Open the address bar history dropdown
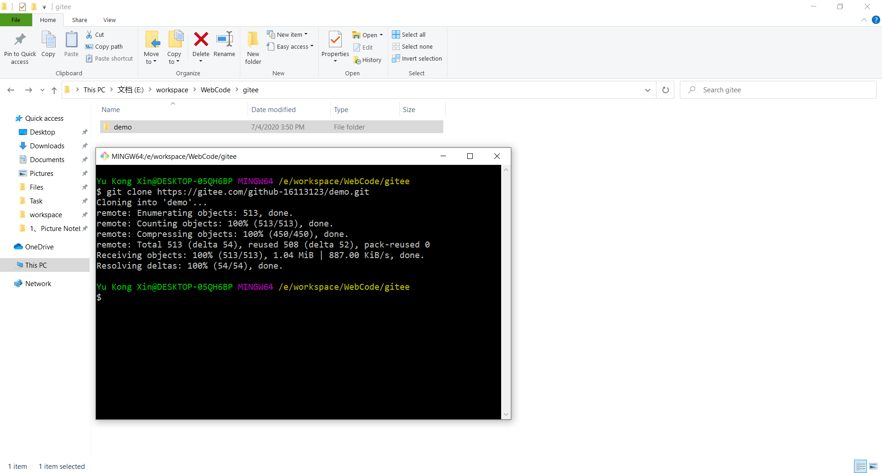882x473 pixels. 647,90
